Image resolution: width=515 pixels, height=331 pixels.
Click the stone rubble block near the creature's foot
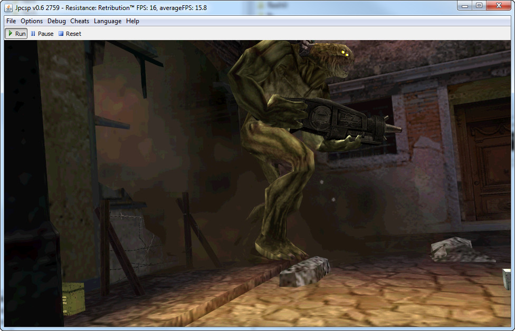pyautogui.click(x=304, y=271)
